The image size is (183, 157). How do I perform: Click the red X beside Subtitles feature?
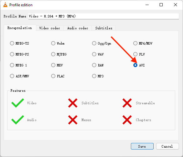coord(73,103)
